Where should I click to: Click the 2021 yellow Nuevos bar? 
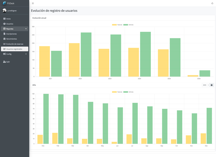click(45, 61)
